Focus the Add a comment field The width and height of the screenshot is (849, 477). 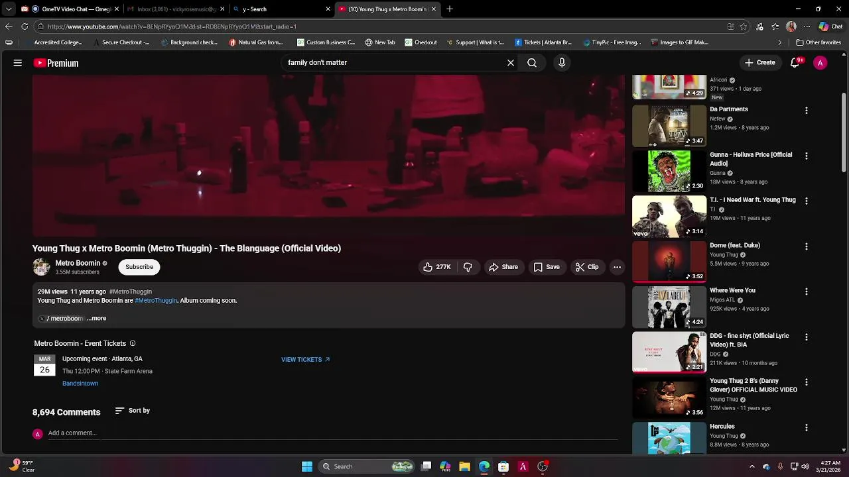tap(332, 433)
